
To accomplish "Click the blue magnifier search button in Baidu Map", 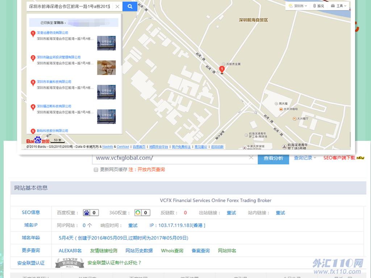I will pyautogui.click(x=130, y=7).
